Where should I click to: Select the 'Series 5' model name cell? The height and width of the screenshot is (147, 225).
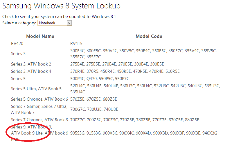pos(18,79)
